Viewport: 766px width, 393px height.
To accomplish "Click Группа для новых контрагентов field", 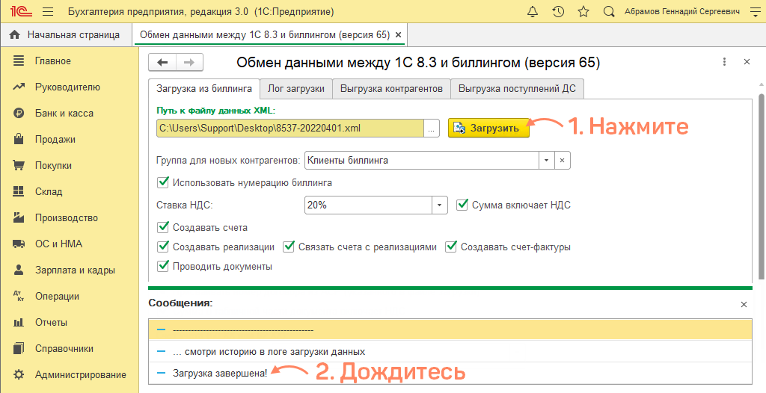I will (x=421, y=160).
